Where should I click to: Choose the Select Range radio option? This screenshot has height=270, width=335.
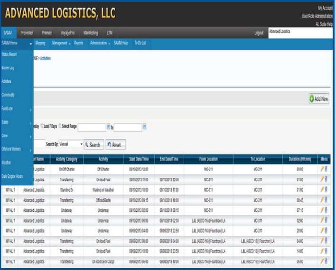pos(59,126)
